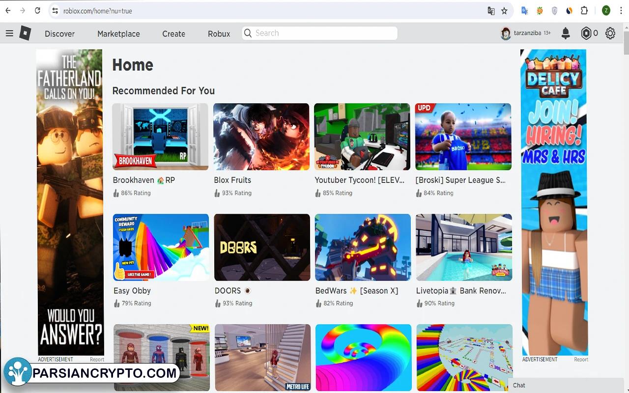
Task: Open the rainbow board obby thumbnail
Action: [464, 358]
